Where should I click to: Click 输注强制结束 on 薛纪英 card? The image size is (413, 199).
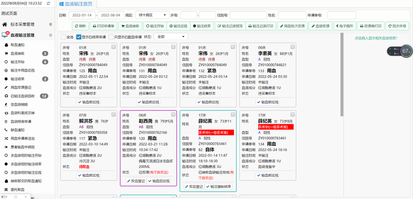[218, 187]
